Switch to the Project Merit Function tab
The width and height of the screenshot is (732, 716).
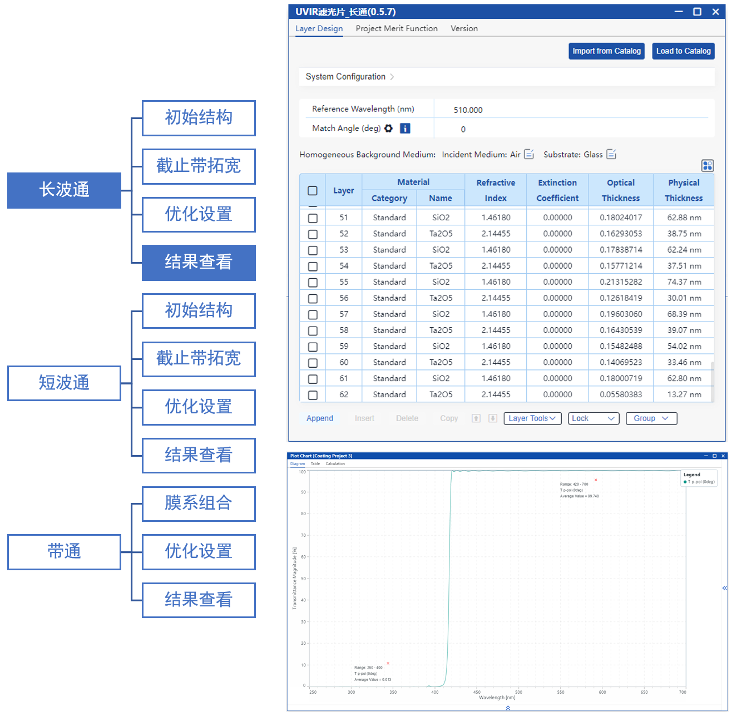tap(396, 28)
